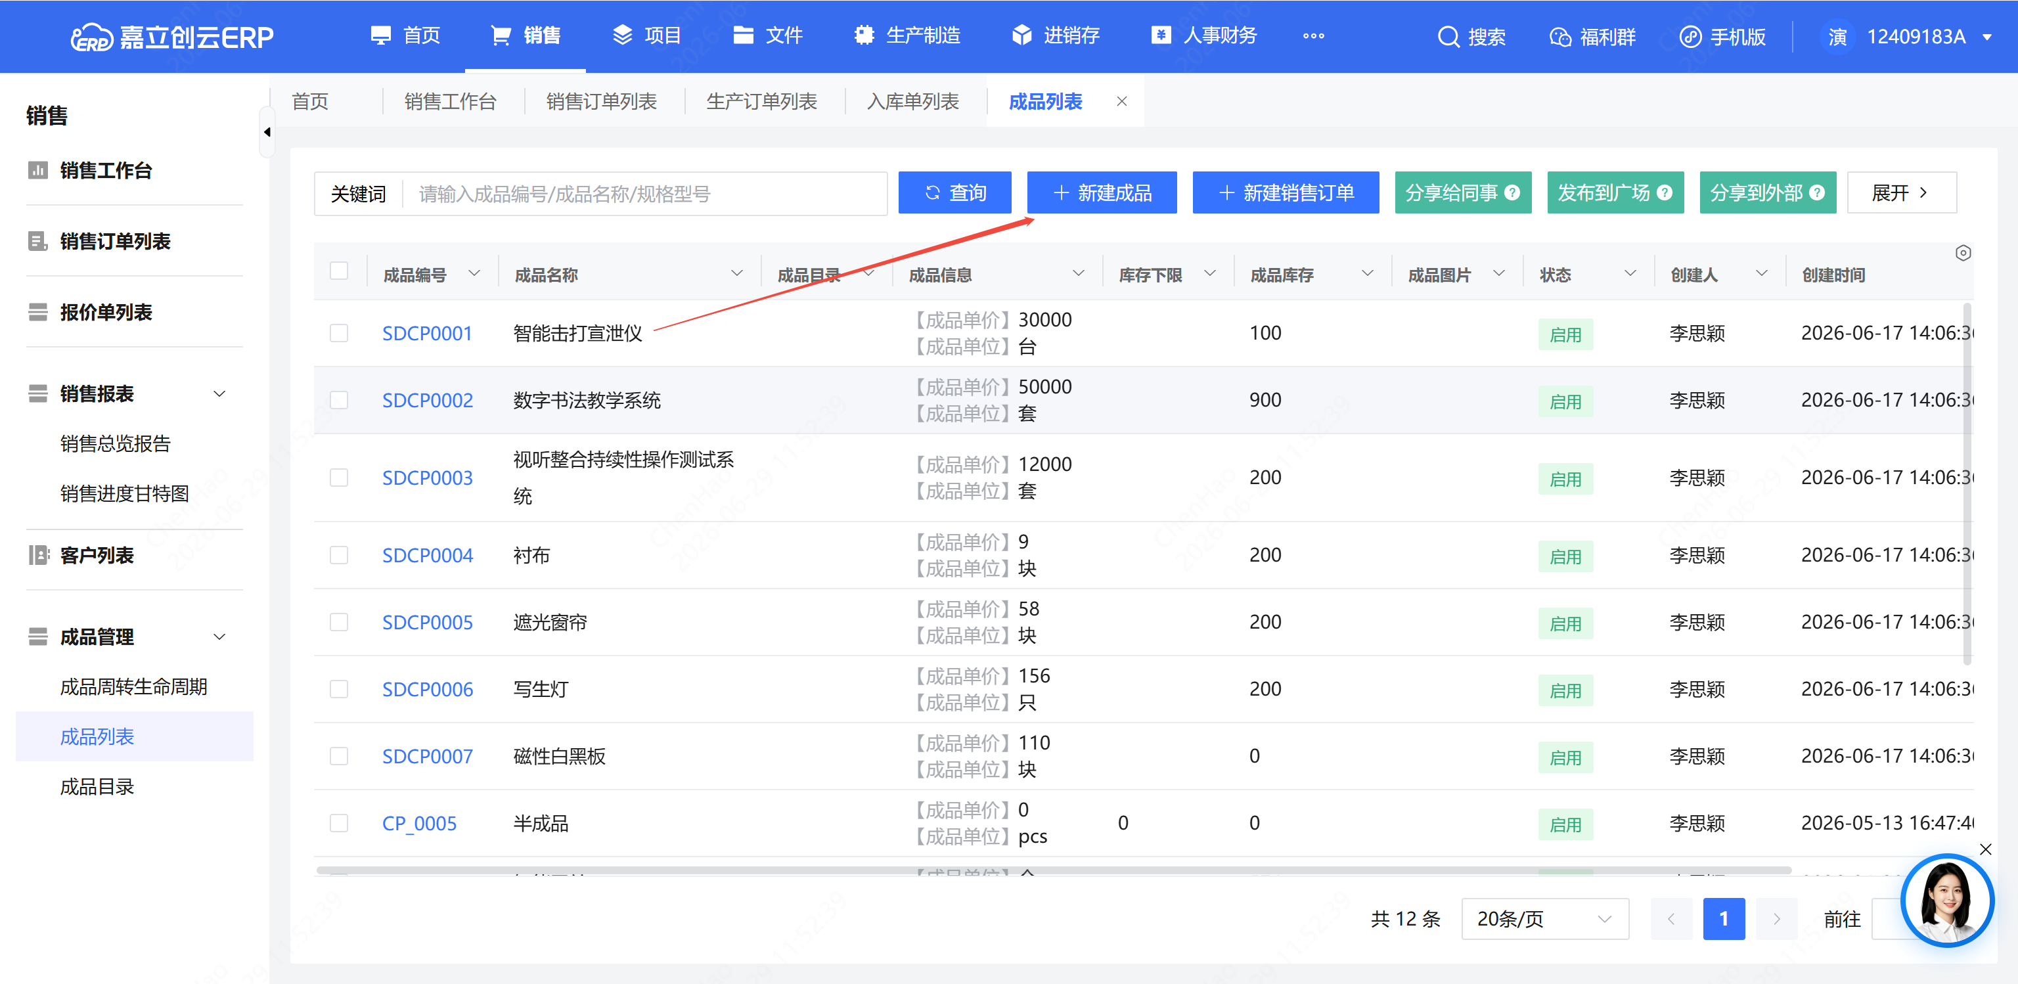Open the customer service assistant avatar
Viewport: 2018px width, 984px height.
point(1946,899)
